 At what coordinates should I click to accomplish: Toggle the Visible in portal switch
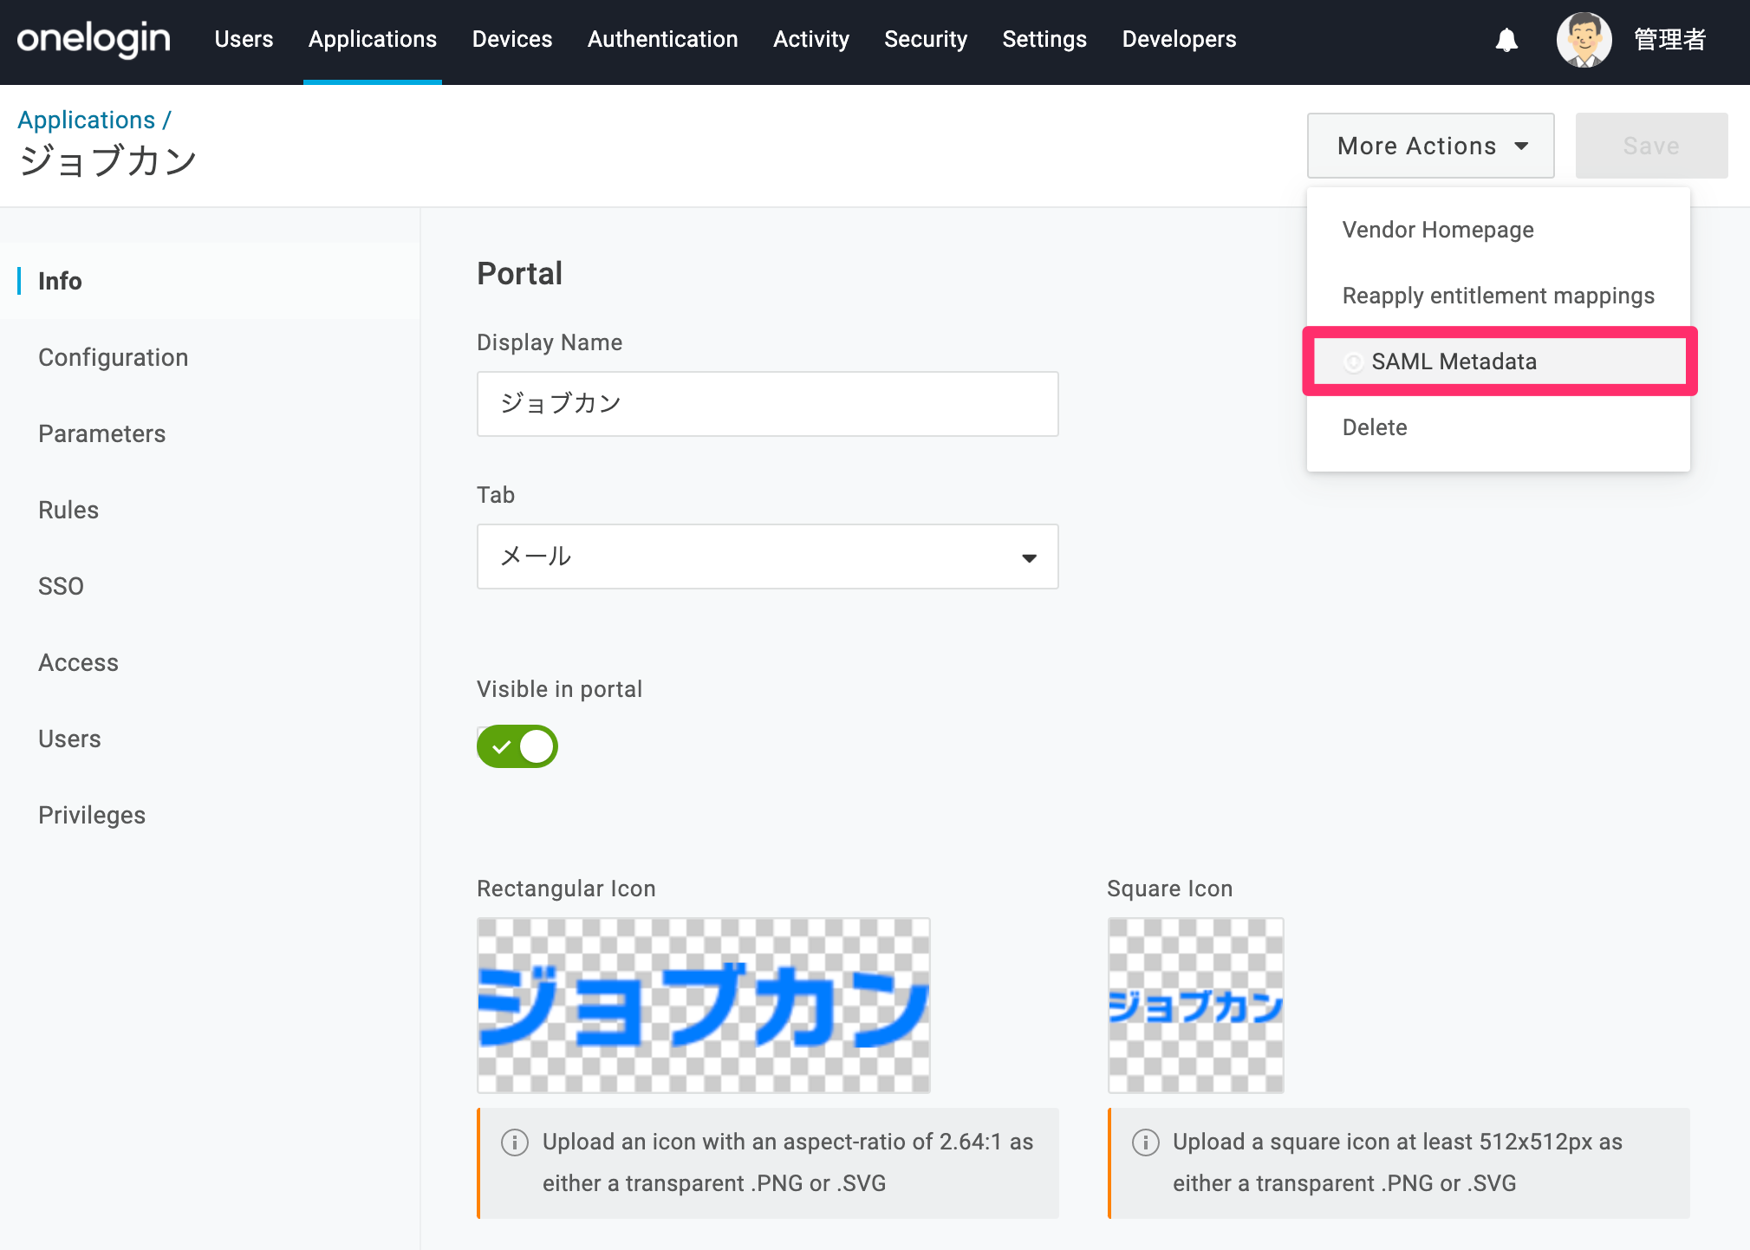tap(517, 746)
